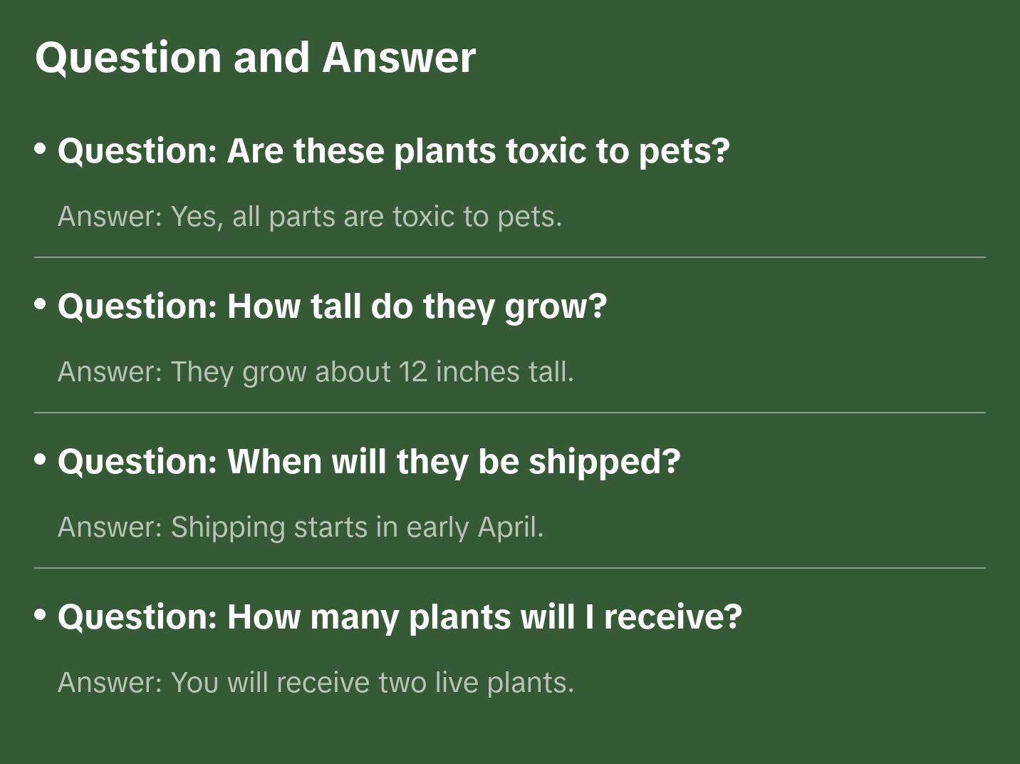Click the bullet beside the 'How many plants' question

pyautogui.click(x=41, y=614)
